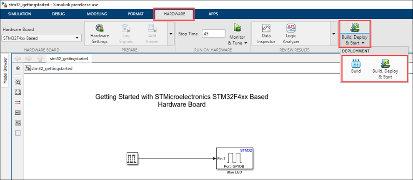Click the image insert palette icon
The height and width of the screenshot is (180, 413).
pyautogui.click(x=18, y=123)
